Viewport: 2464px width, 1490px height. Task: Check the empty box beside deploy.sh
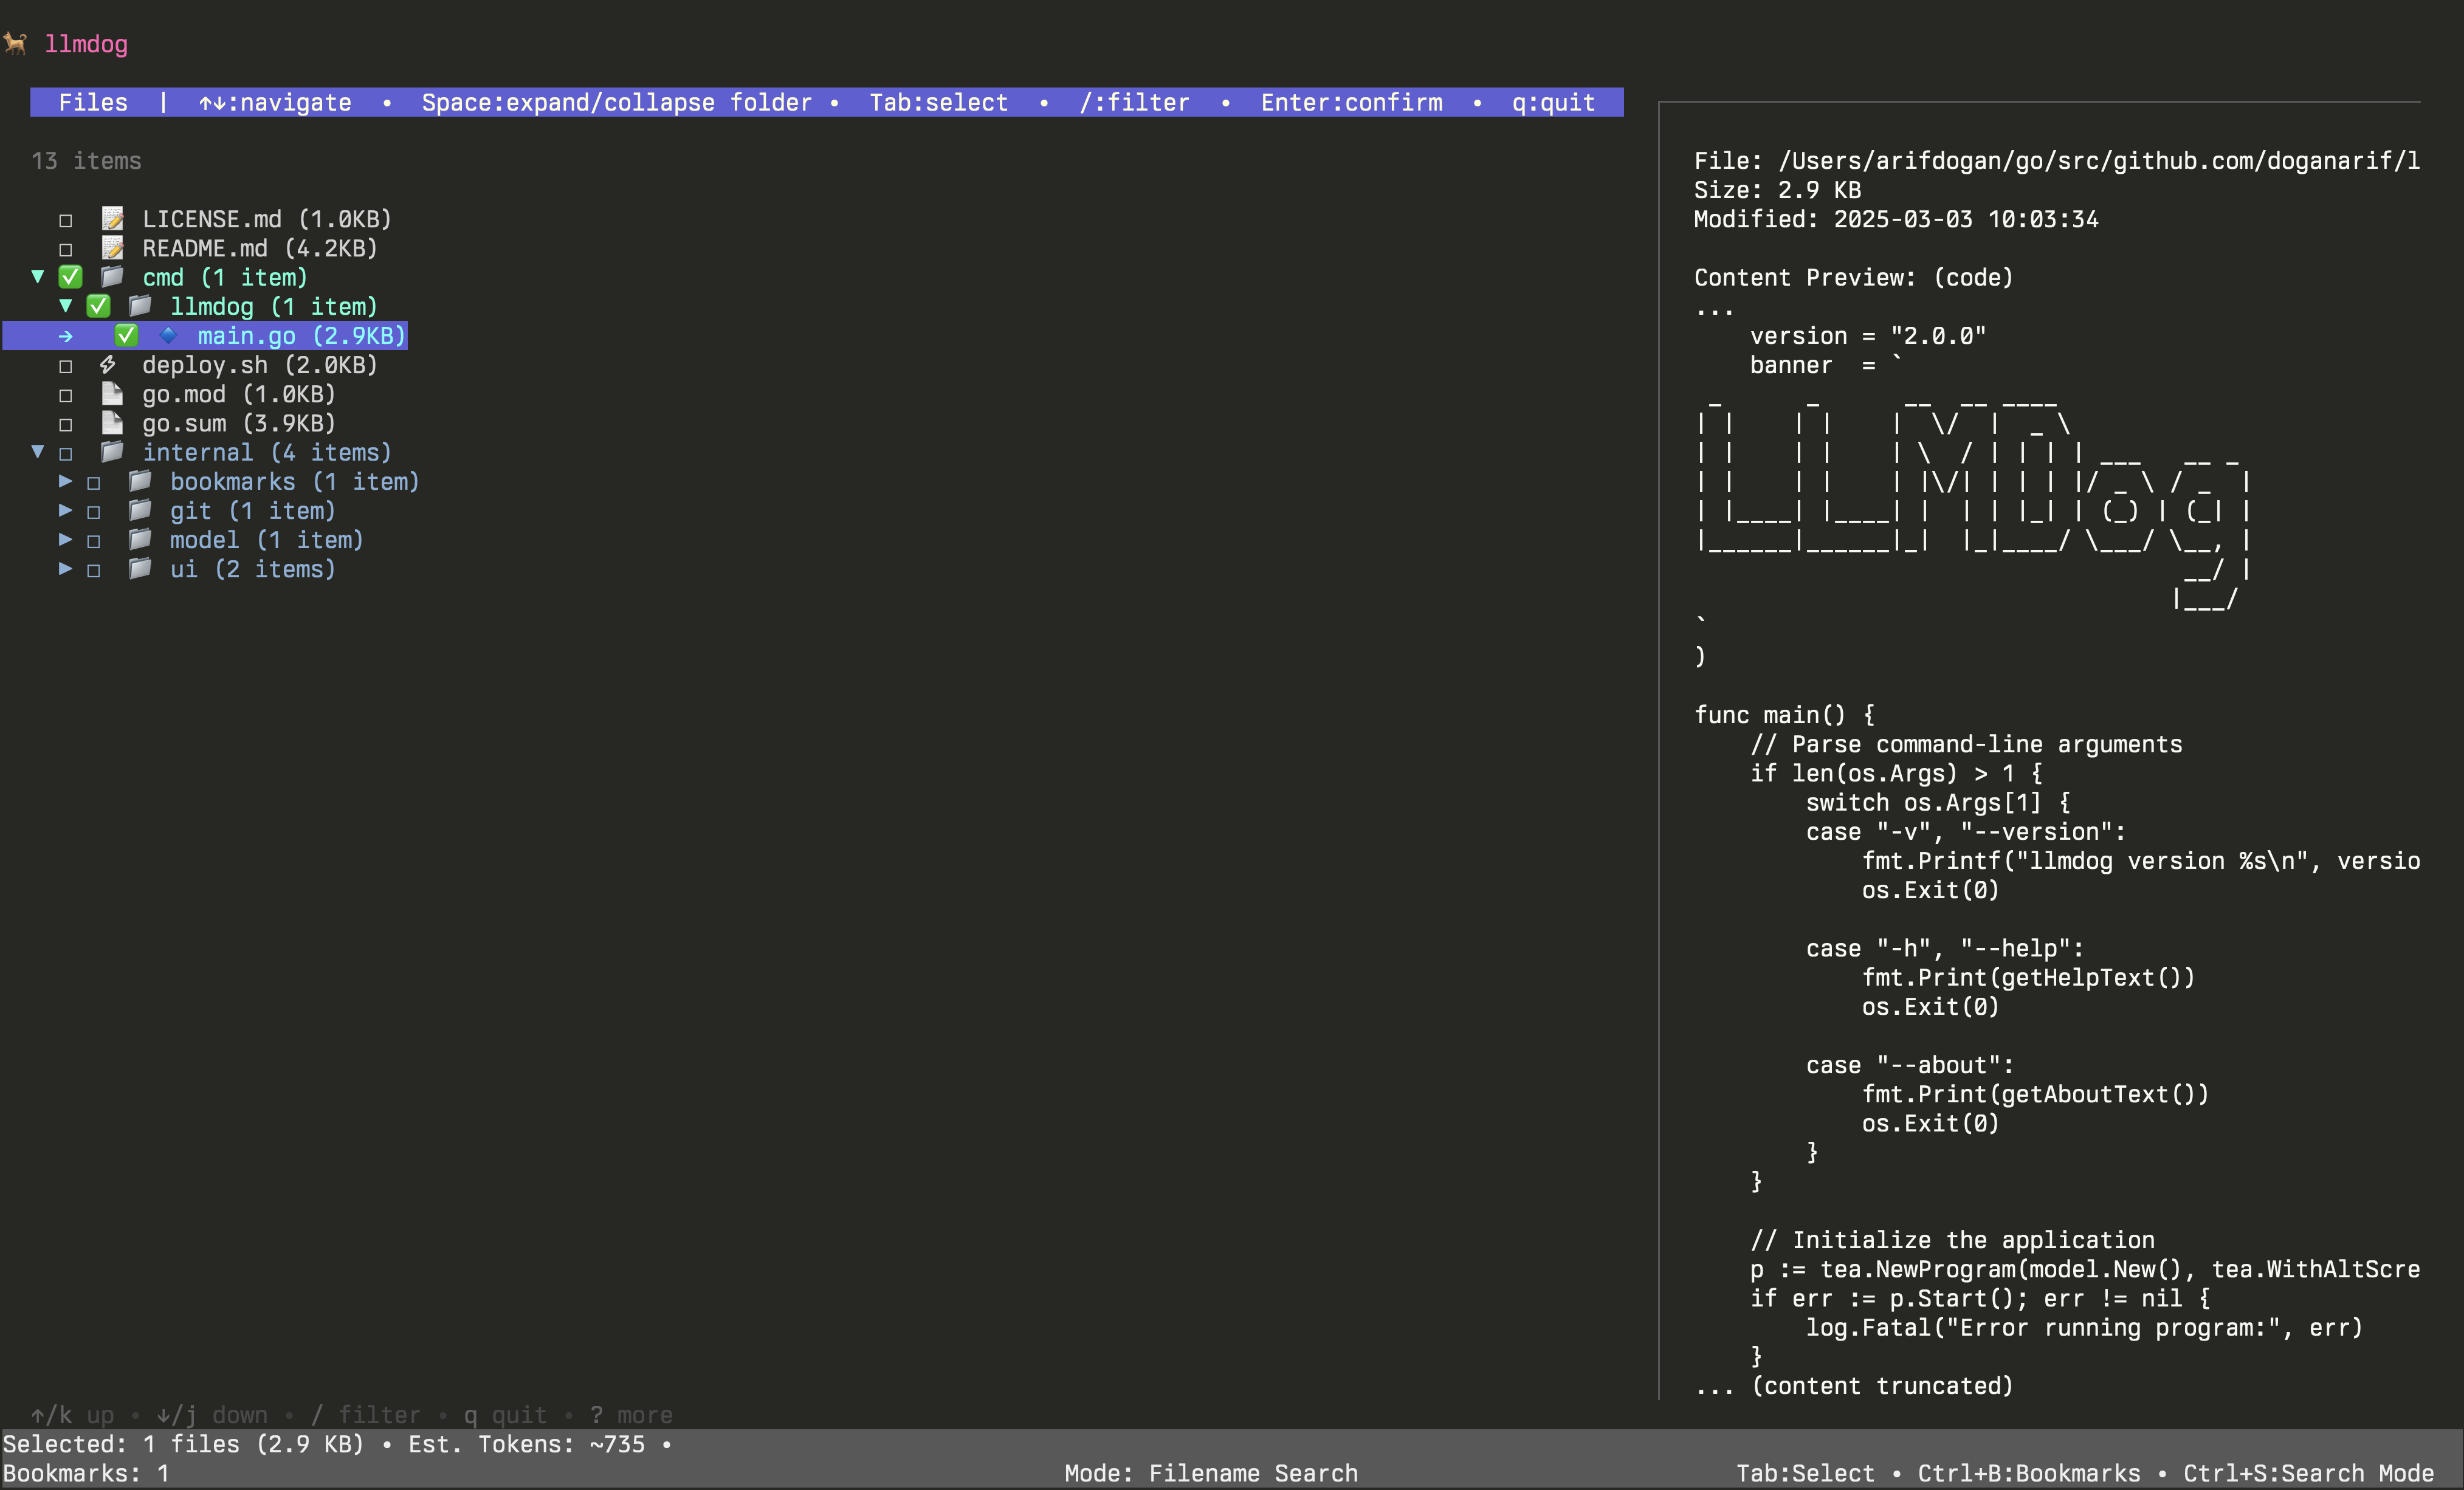66,366
